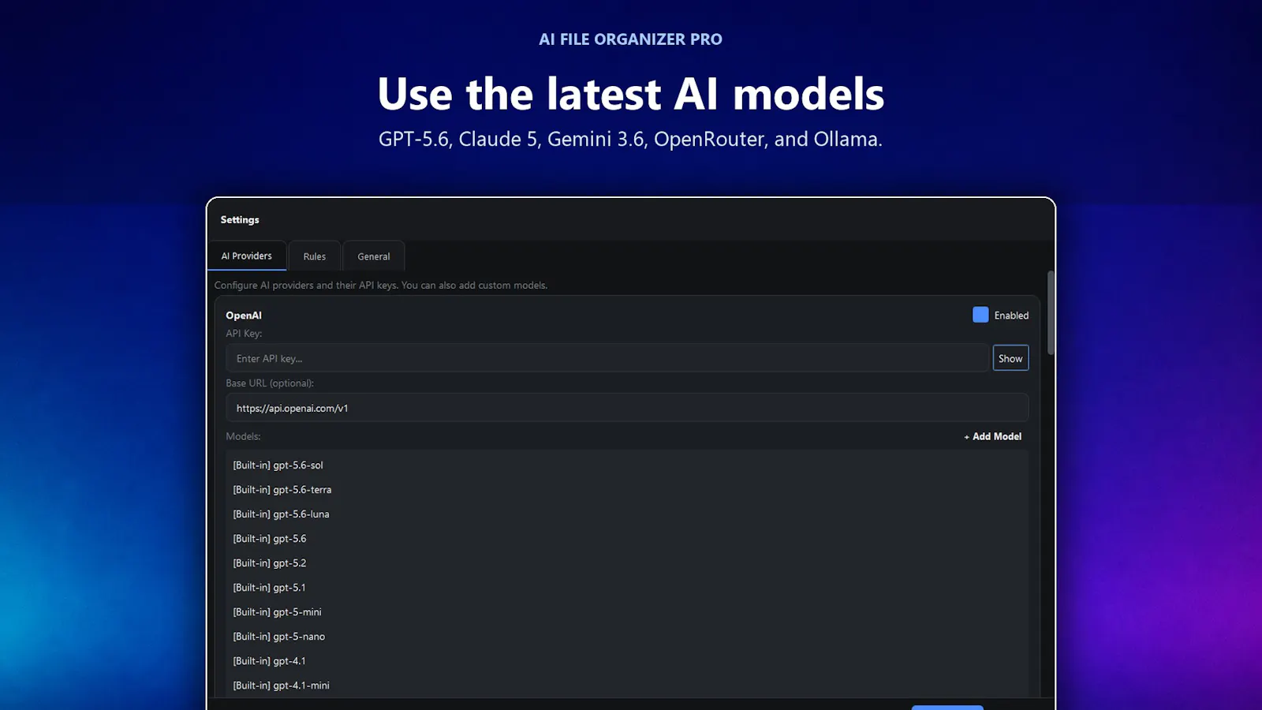
Task: Click the OpenAI API key input field
Action: point(607,358)
